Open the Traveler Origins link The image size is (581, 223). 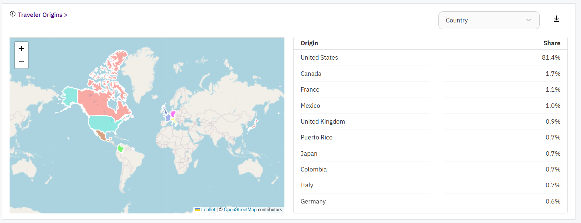pos(42,15)
